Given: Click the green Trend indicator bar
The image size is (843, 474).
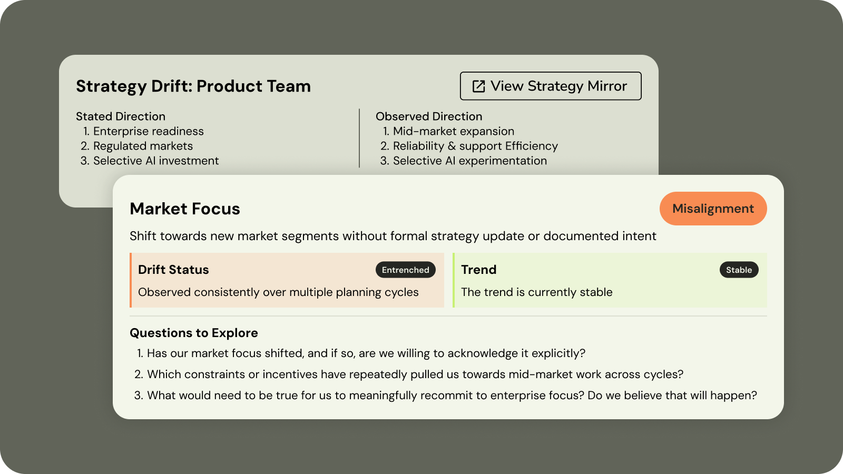Looking at the screenshot, I should [454, 280].
